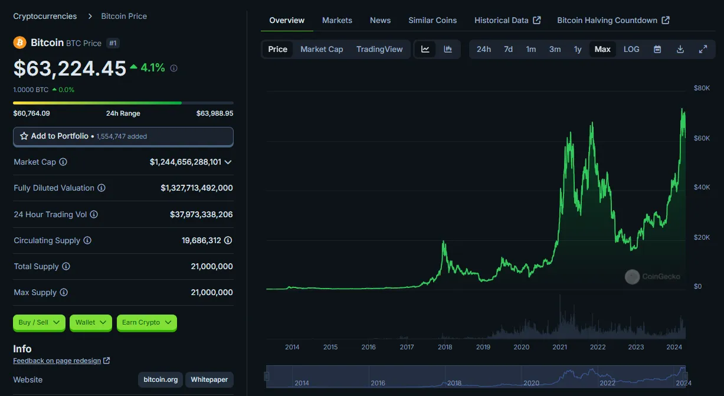Expand the Market Cap value chevron
The height and width of the screenshot is (396, 724).
[228, 162]
